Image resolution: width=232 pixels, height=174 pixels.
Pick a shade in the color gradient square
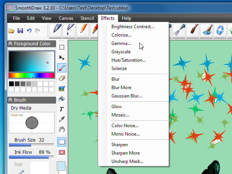click(32, 61)
